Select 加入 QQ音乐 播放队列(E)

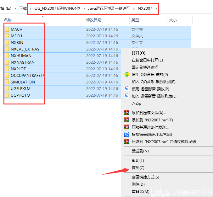(x=154, y=82)
